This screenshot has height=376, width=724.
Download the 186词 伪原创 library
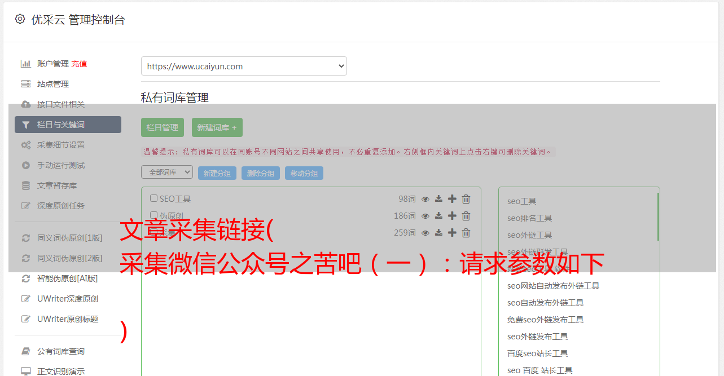point(438,216)
